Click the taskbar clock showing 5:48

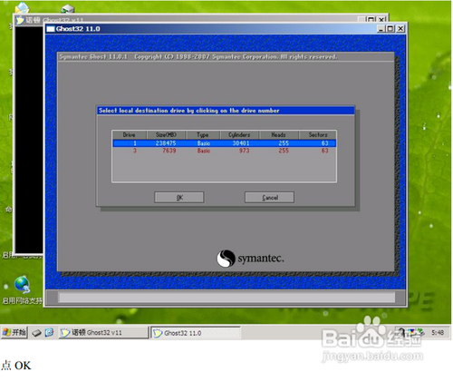(438, 333)
